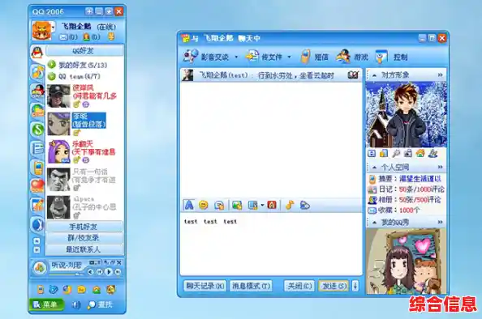Open the 短信 SMS phone tool

click(x=314, y=57)
